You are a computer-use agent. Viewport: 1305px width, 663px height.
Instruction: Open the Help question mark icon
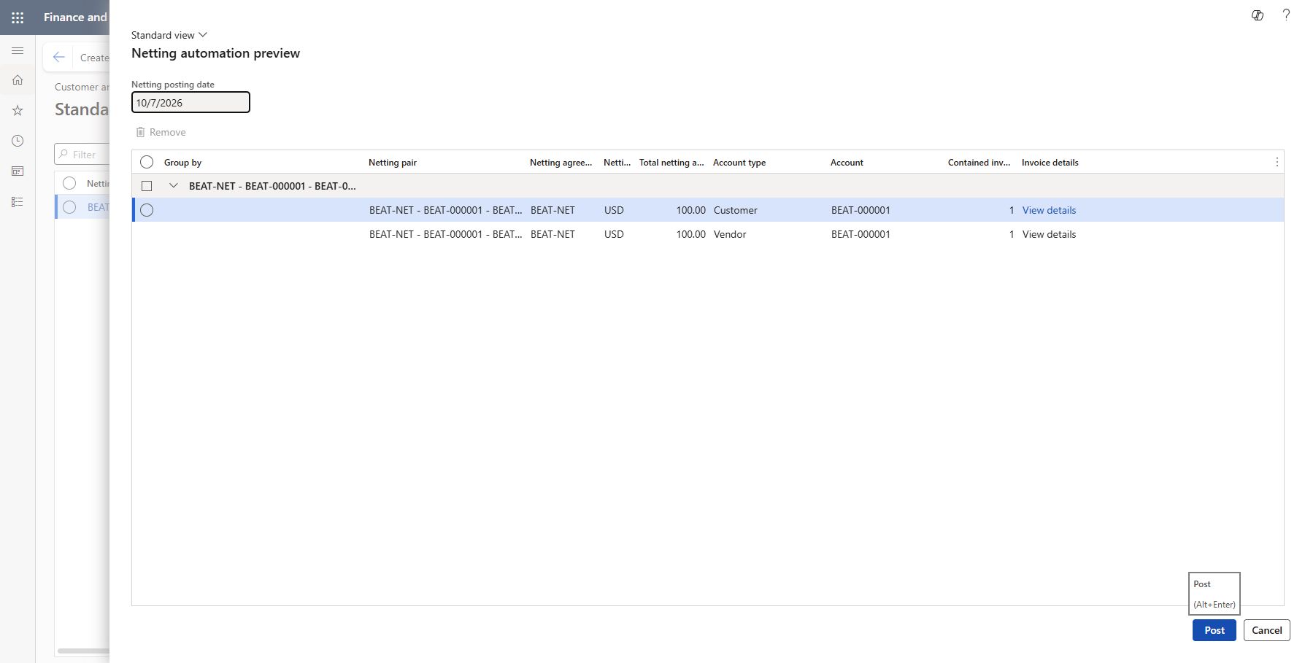[1286, 15]
